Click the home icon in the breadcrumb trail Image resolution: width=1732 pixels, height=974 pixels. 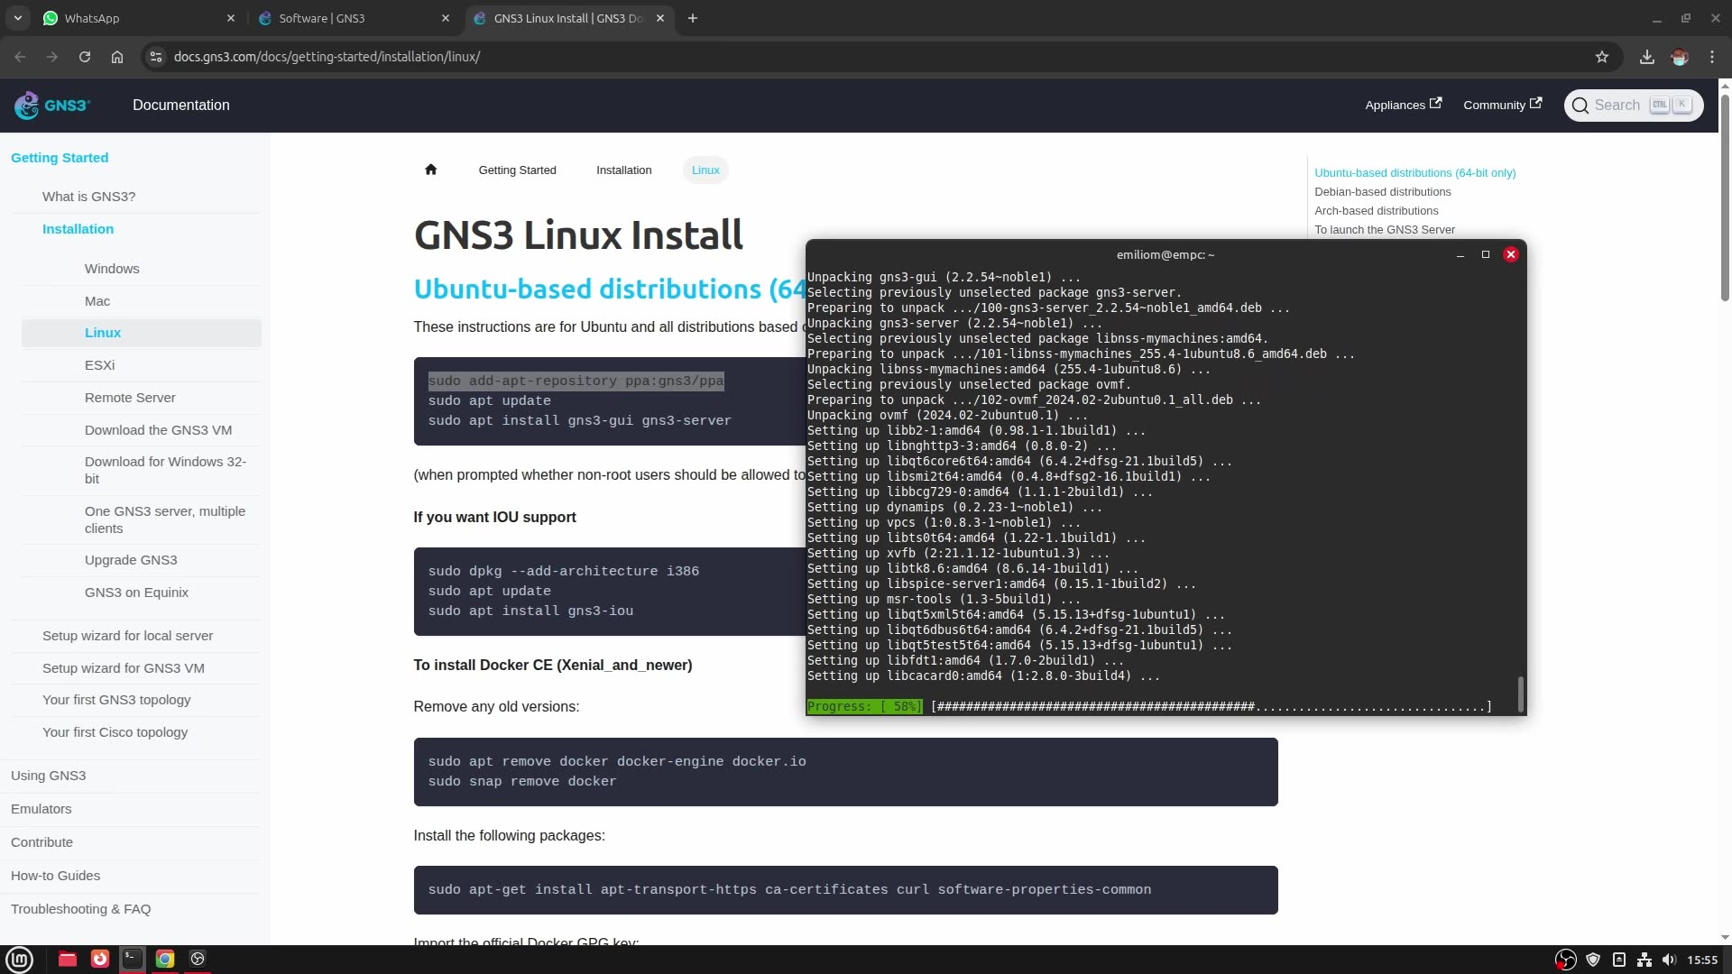[x=431, y=169]
